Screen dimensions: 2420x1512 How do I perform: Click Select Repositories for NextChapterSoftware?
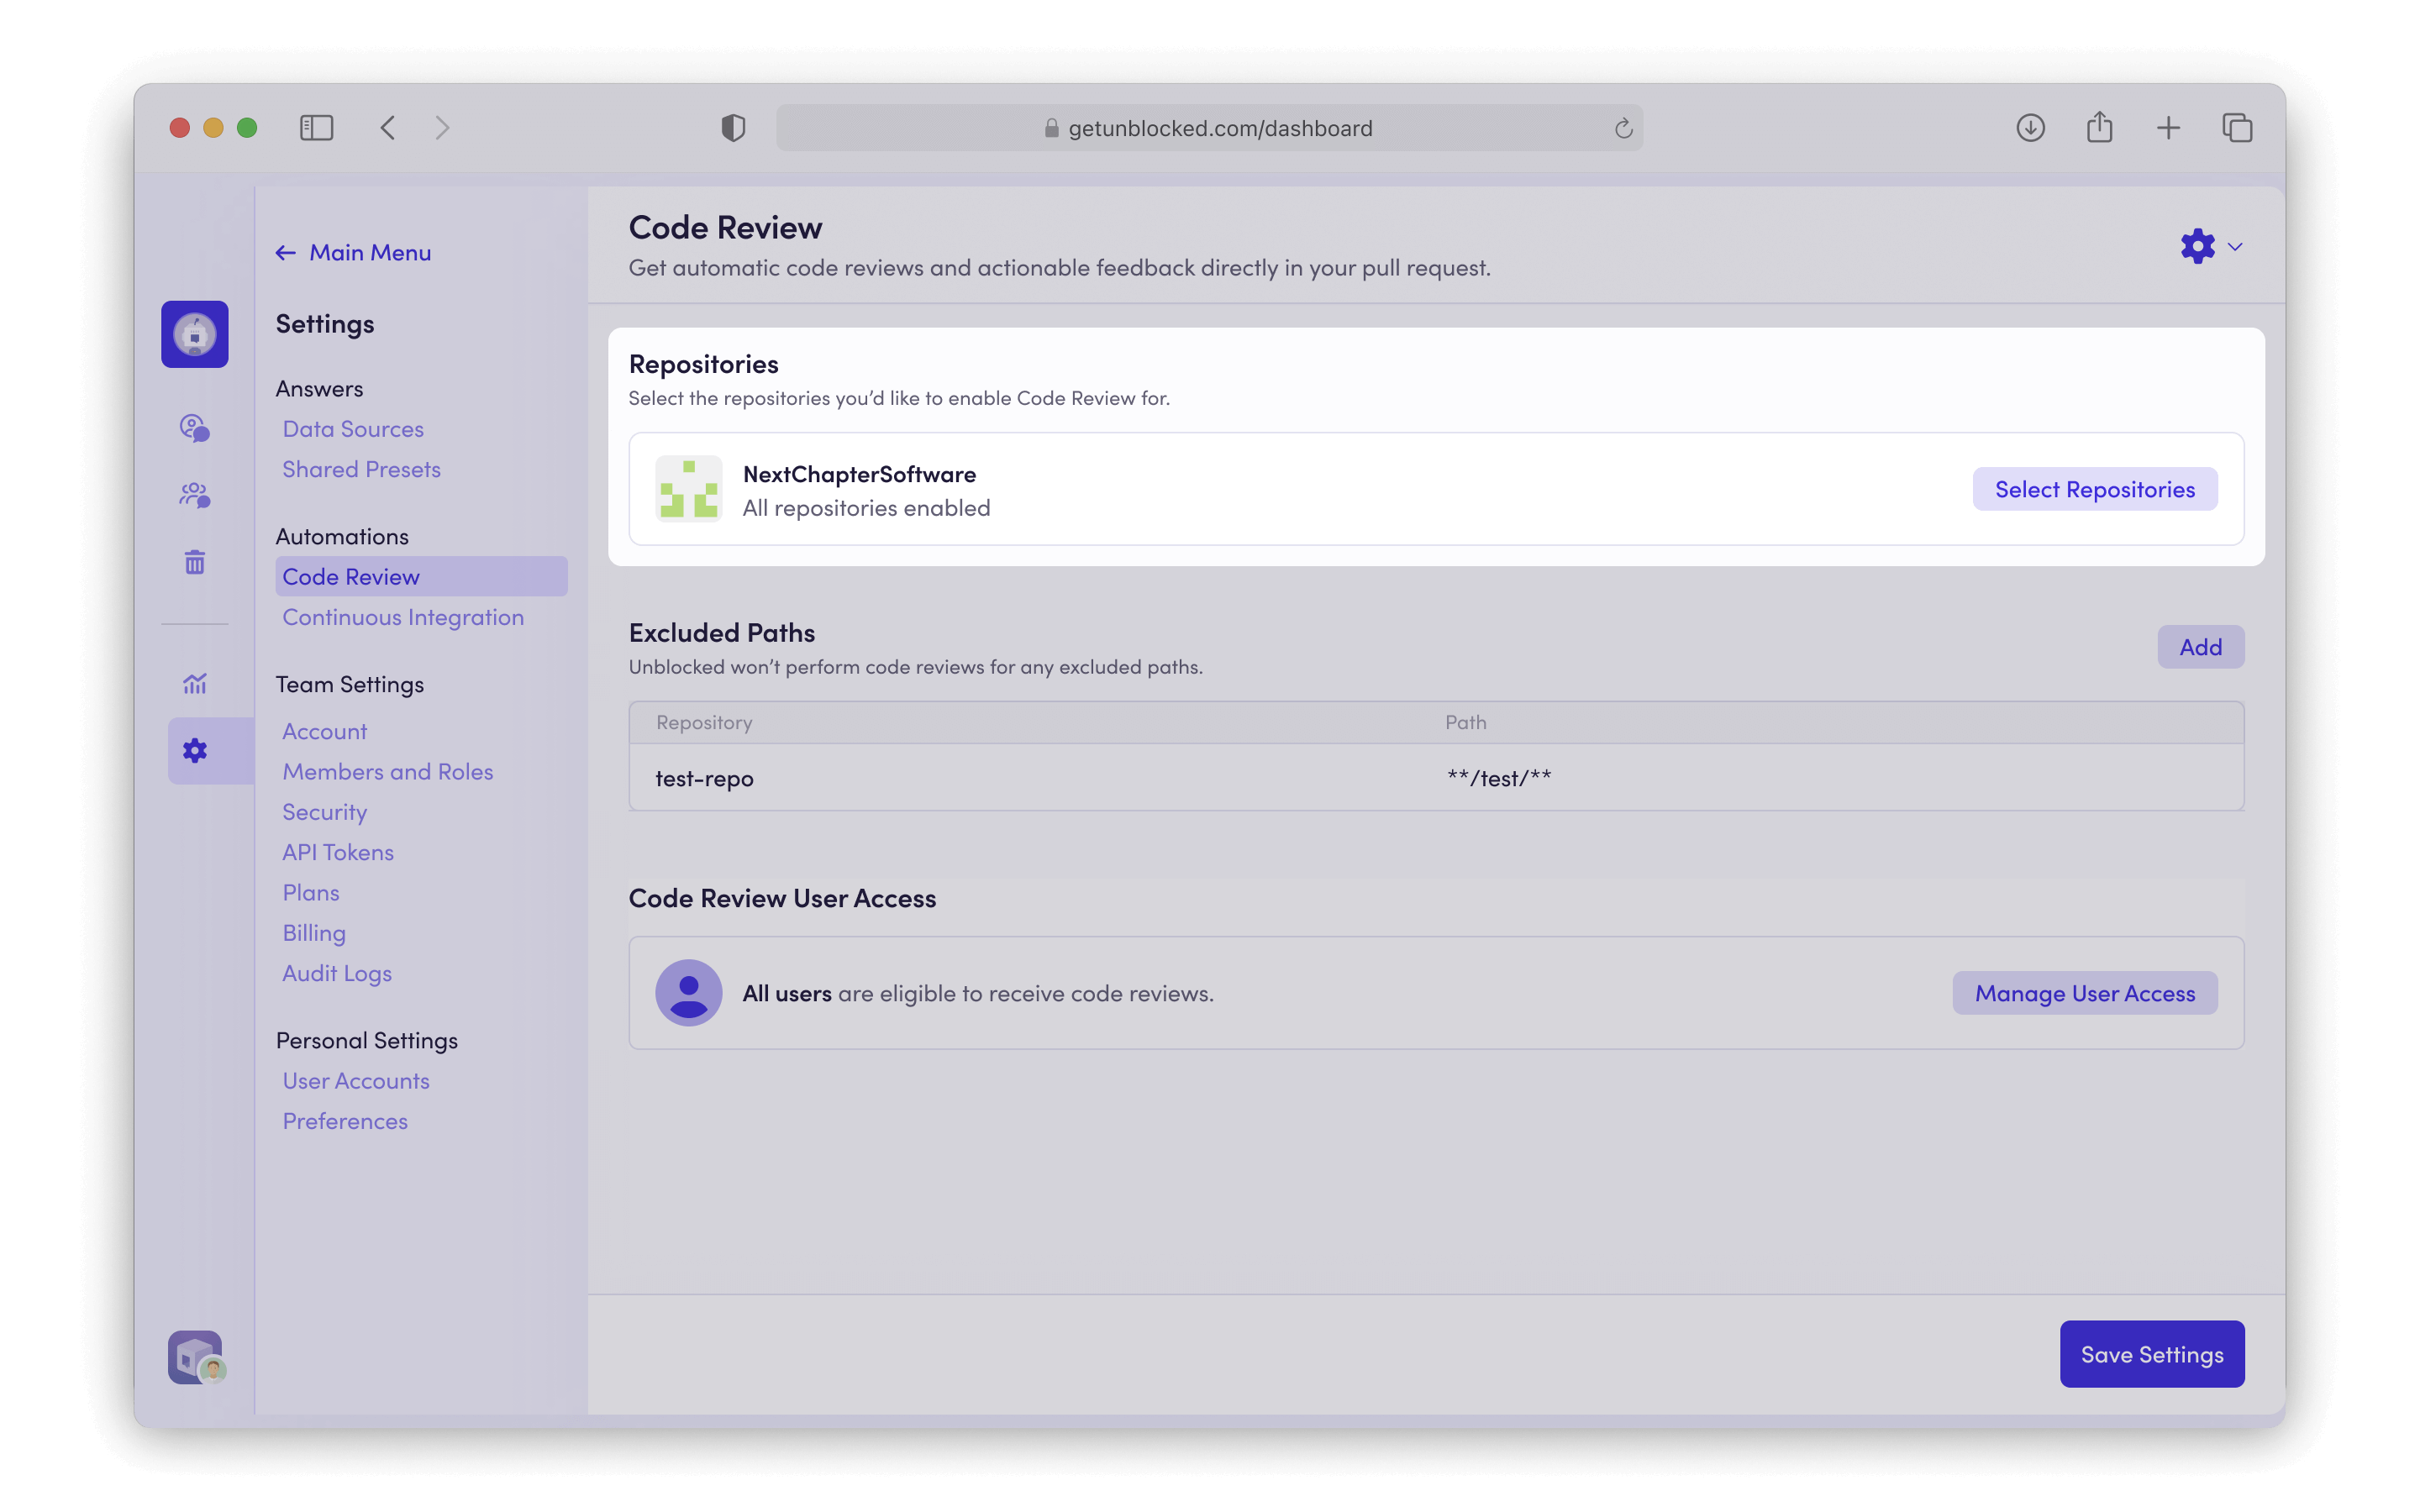coord(2095,489)
